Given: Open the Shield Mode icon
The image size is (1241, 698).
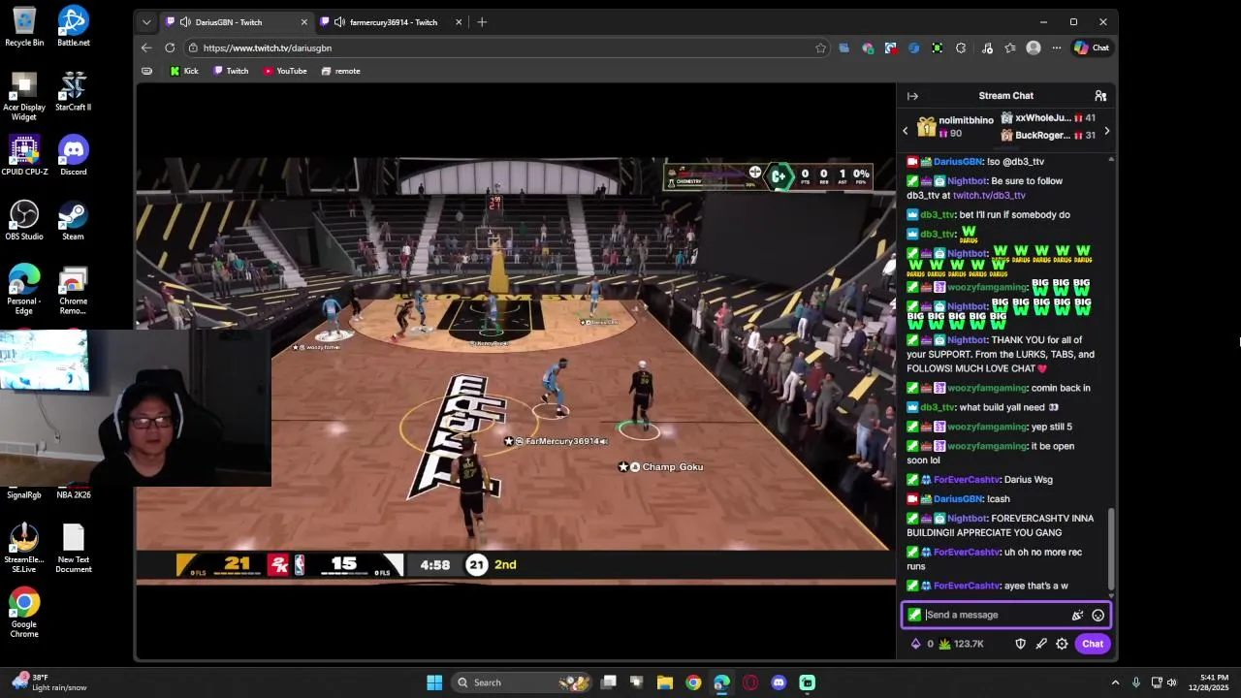Looking at the screenshot, I should (1020, 644).
